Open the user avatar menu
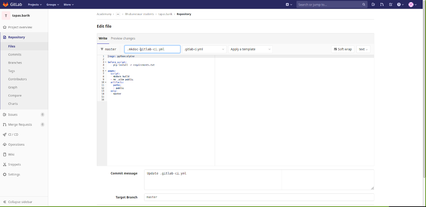 click(x=412, y=5)
